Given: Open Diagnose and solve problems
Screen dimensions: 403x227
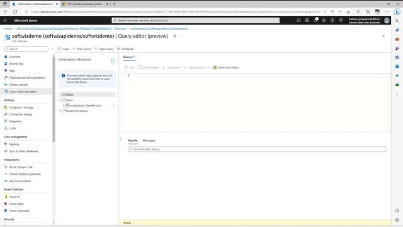Looking at the screenshot, I should click(27, 78).
